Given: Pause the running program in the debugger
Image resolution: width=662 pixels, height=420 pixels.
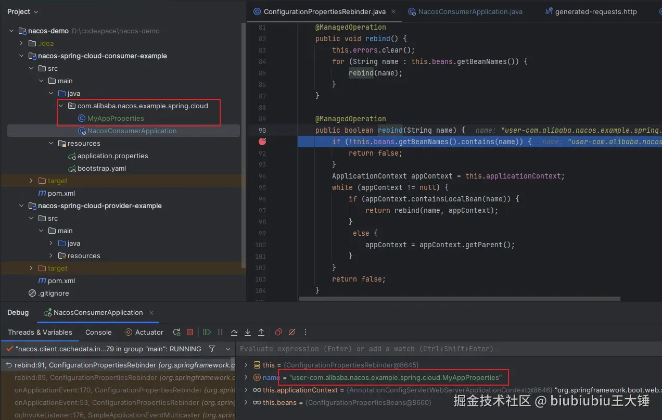Looking at the screenshot, I should tap(221, 332).
